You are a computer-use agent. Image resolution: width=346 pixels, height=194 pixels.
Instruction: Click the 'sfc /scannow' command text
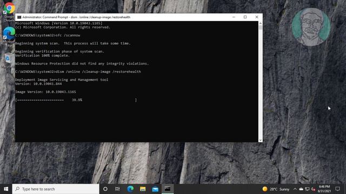(x=68, y=35)
